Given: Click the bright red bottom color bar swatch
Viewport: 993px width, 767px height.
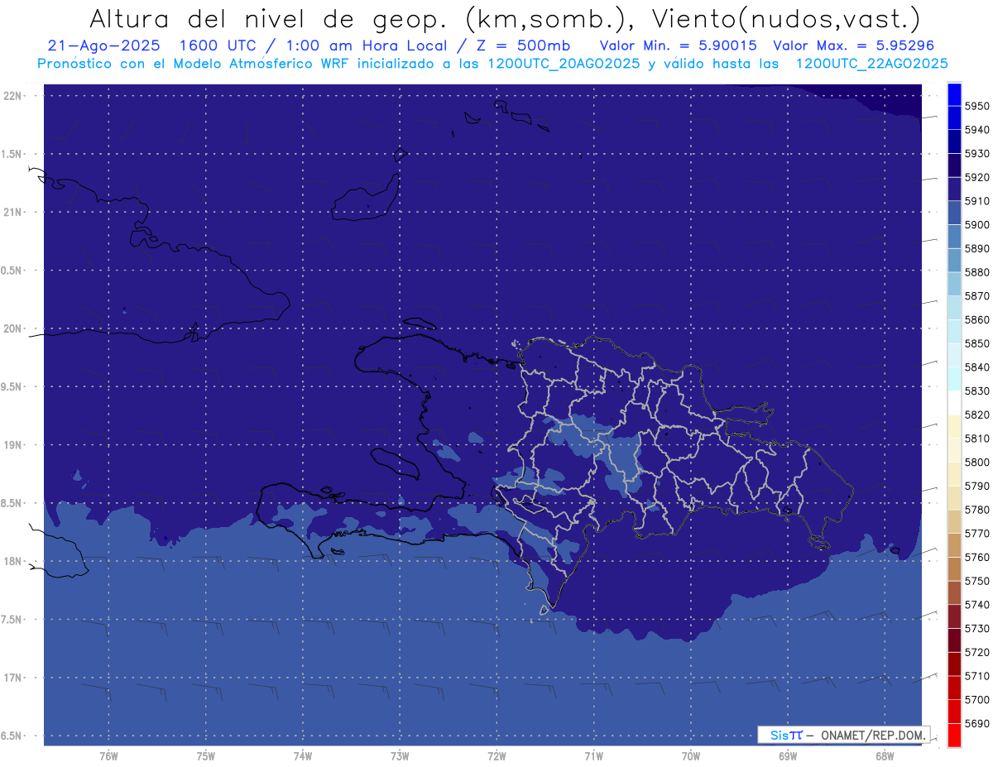Looking at the screenshot, I should tap(954, 735).
